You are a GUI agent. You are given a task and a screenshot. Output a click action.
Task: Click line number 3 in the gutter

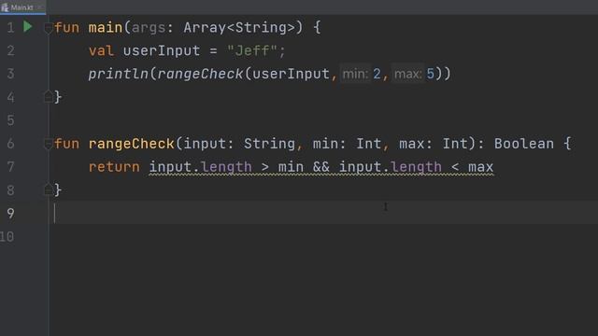coord(10,74)
